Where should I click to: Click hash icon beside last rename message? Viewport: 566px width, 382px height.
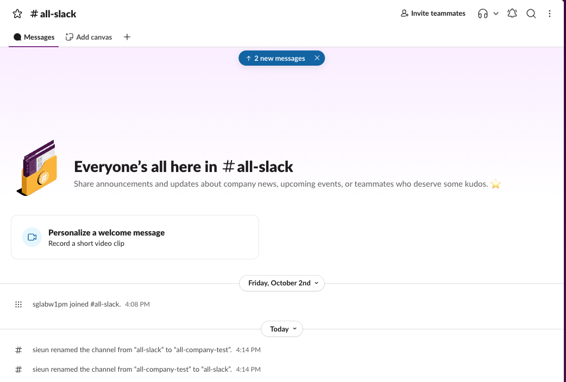tap(18, 370)
